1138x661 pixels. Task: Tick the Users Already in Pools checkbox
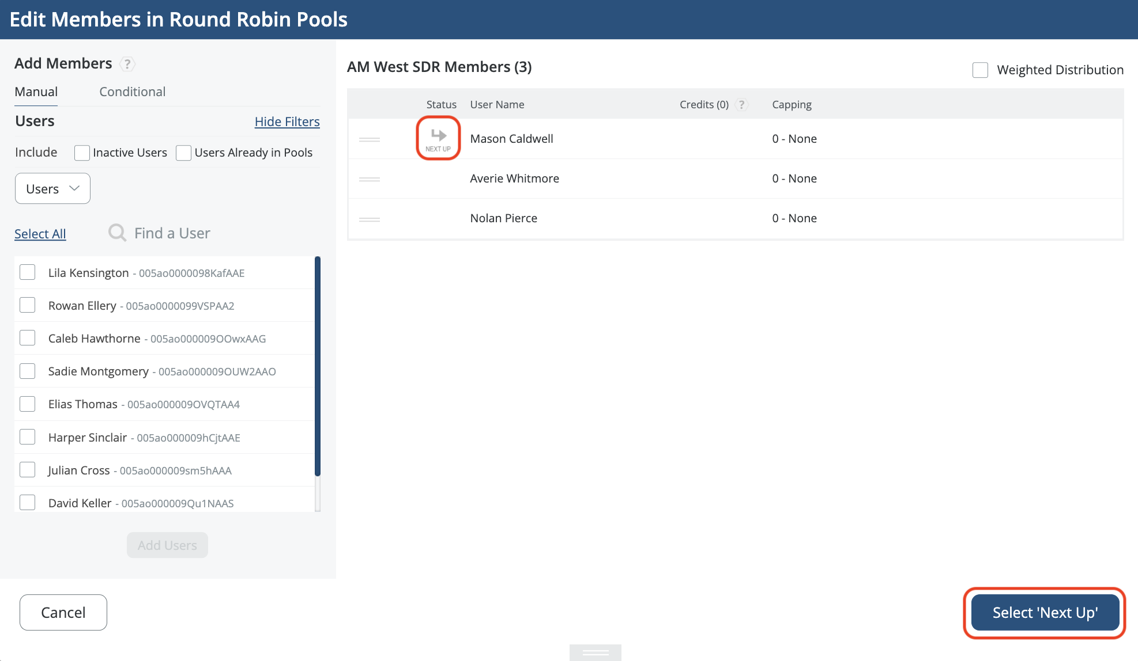pos(183,153)
